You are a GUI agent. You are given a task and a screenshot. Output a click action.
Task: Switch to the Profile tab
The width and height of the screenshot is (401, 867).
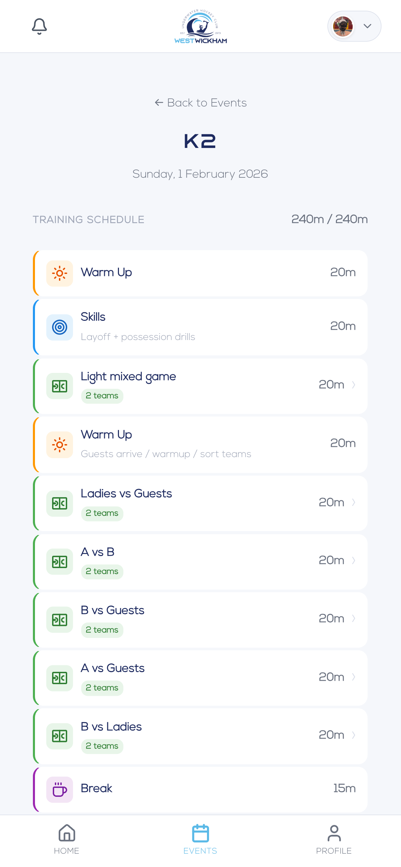(x=334, y=839)
